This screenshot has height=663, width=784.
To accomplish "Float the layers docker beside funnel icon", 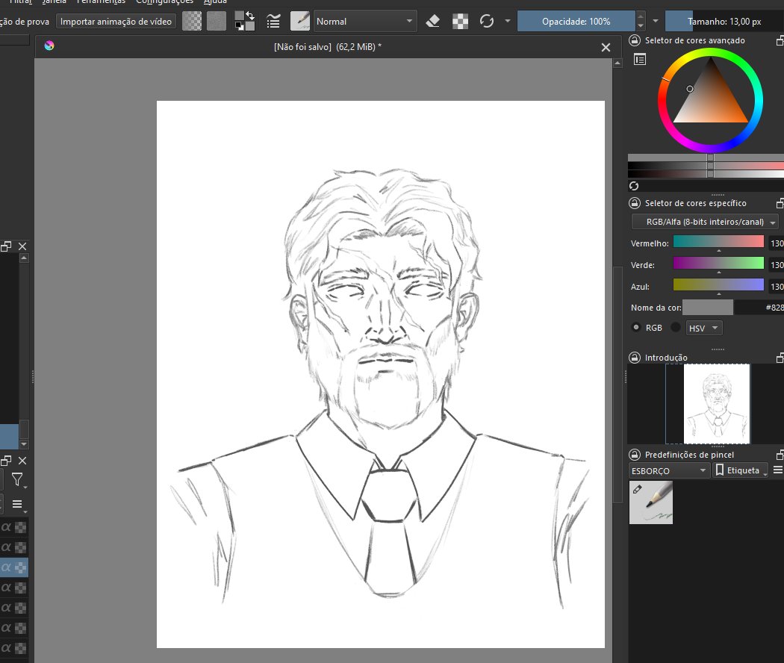I will pos(6,461).
